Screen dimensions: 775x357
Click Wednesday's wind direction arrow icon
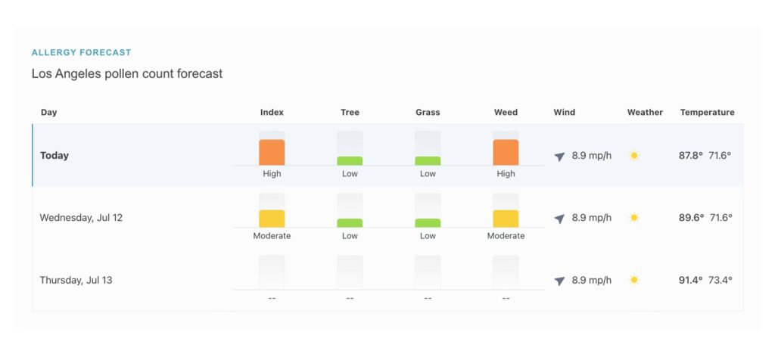click(559, 219)
